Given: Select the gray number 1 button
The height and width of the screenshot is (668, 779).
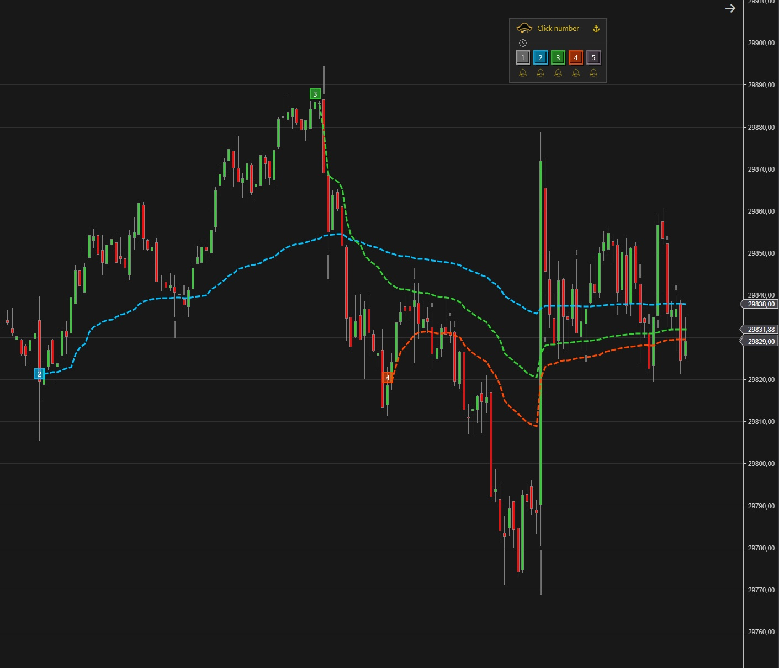Looking at the screenshot, I should [523, 57].
